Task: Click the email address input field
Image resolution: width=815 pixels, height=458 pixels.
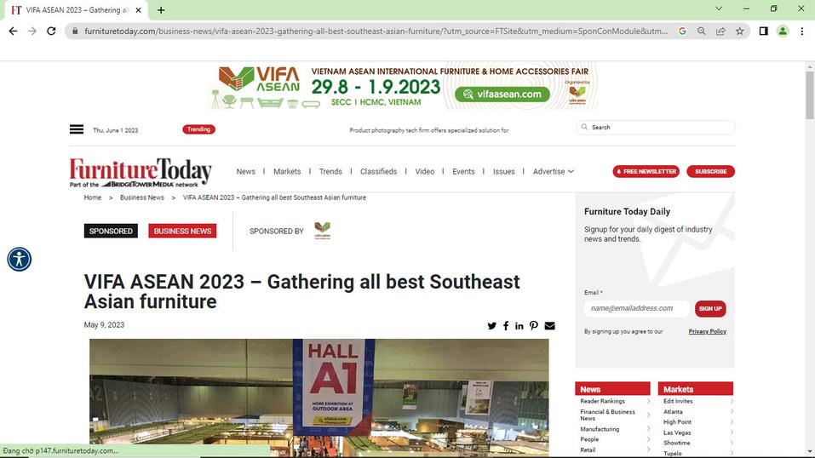Action: 637,308
